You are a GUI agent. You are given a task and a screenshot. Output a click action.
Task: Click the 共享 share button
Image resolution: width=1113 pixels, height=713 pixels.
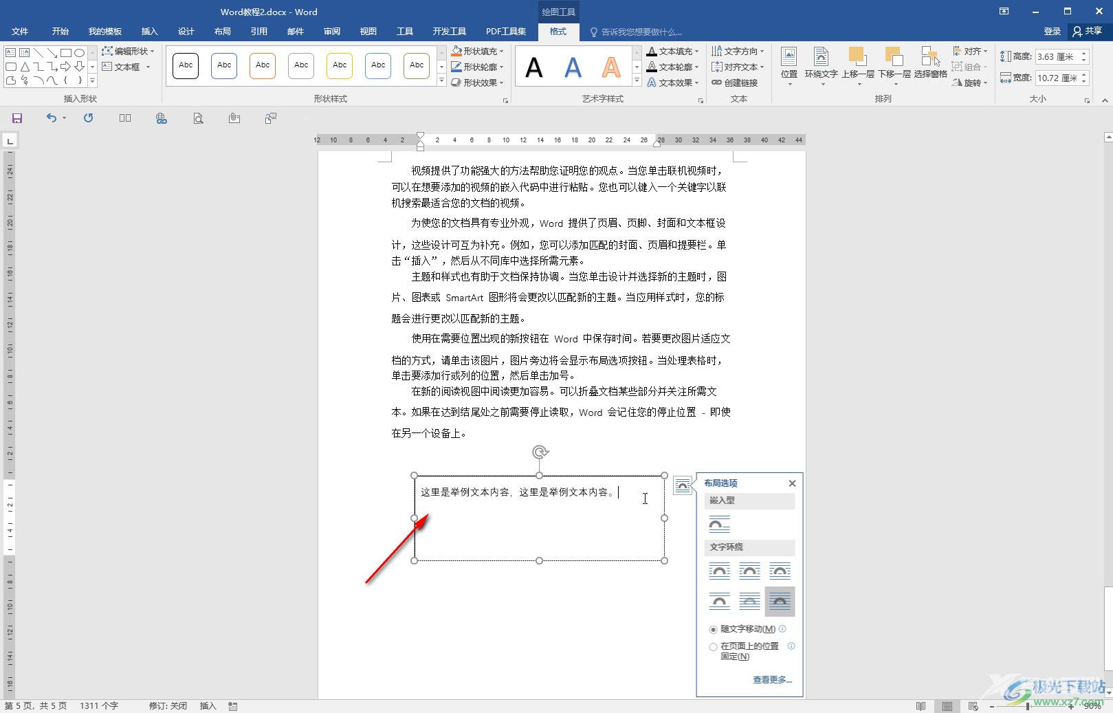(x=1088, y=32)
